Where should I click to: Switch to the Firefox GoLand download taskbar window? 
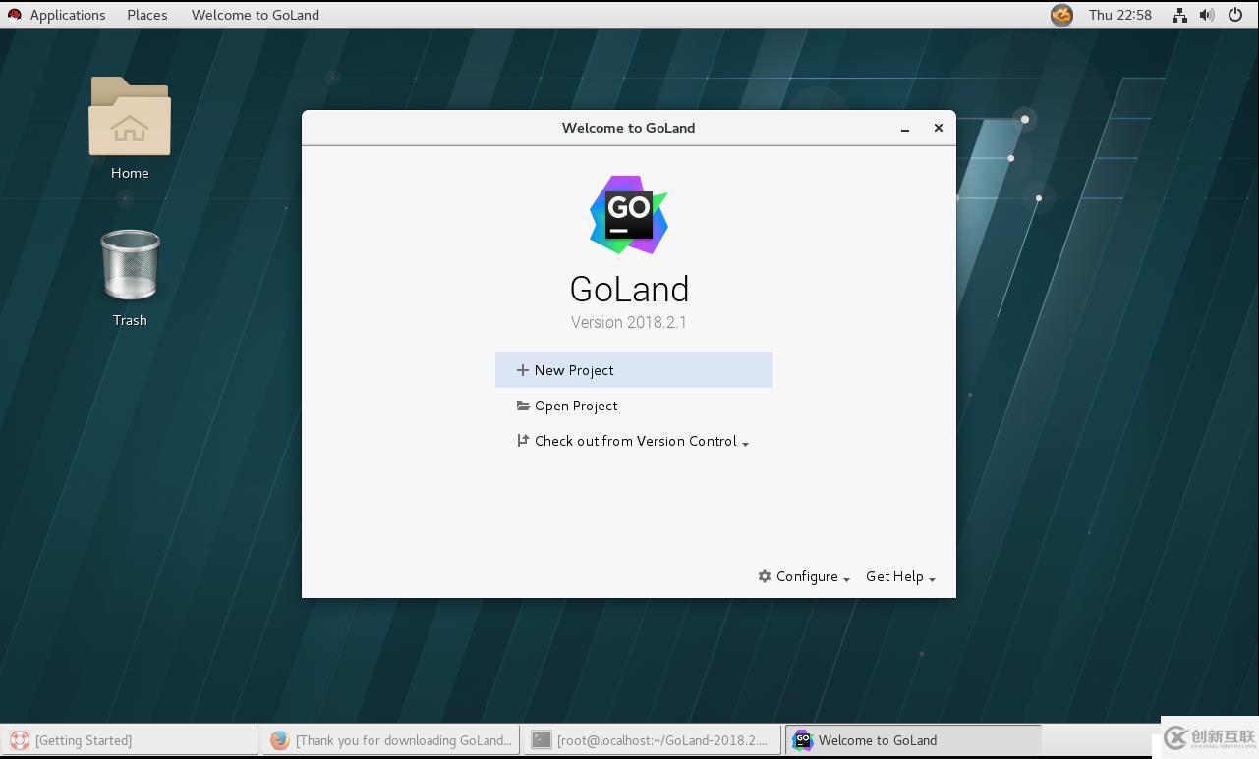click(x=391, y=740)
